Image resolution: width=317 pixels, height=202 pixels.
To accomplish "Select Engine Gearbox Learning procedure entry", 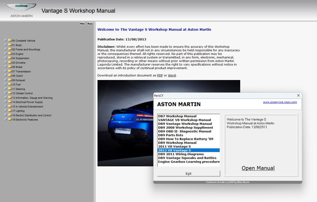I will (188, 162).
